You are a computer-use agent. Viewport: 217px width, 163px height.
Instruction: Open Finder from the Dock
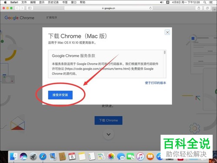[13, 156]
